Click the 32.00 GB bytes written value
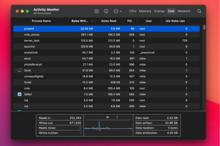The width and height of the screenshot is (220, 146). pos(87,29)
